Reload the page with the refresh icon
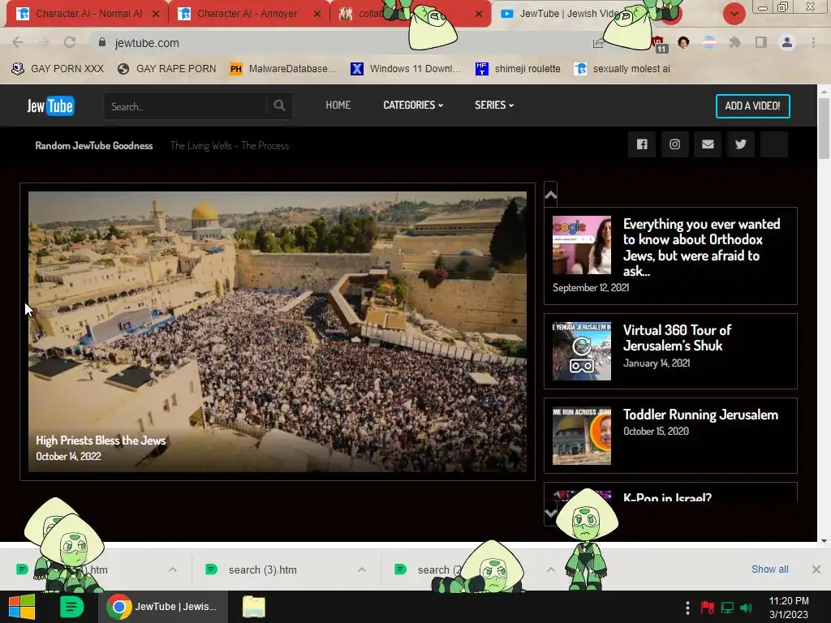The image size is (831, 623). point(70,42)
